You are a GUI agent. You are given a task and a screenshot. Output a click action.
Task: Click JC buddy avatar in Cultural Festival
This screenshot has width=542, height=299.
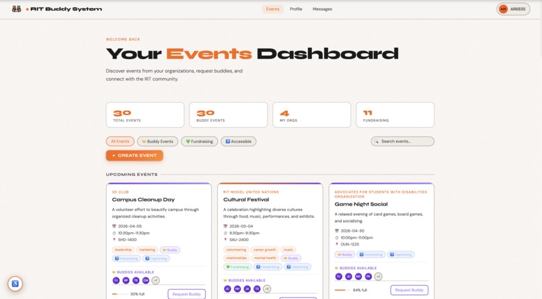(x=227, y=289)
